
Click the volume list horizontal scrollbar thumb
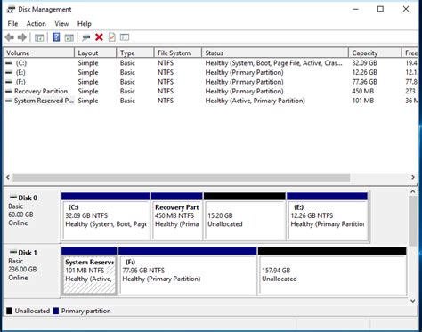tap(181, 177)
